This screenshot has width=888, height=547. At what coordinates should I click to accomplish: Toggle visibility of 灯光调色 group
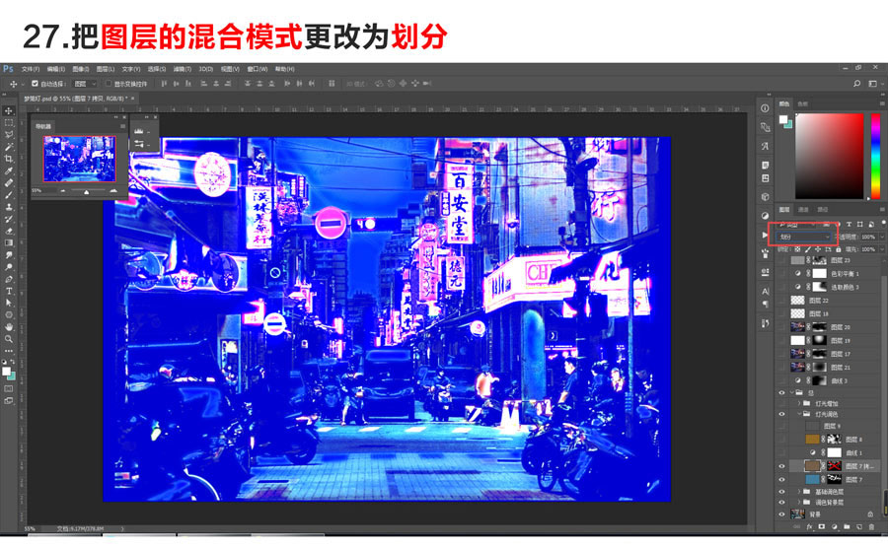[x=782, y=414]
